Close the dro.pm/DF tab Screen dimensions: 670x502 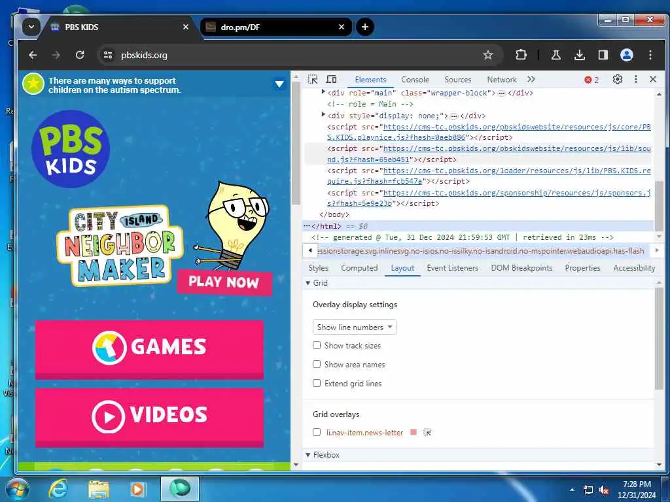click(342, 27)
